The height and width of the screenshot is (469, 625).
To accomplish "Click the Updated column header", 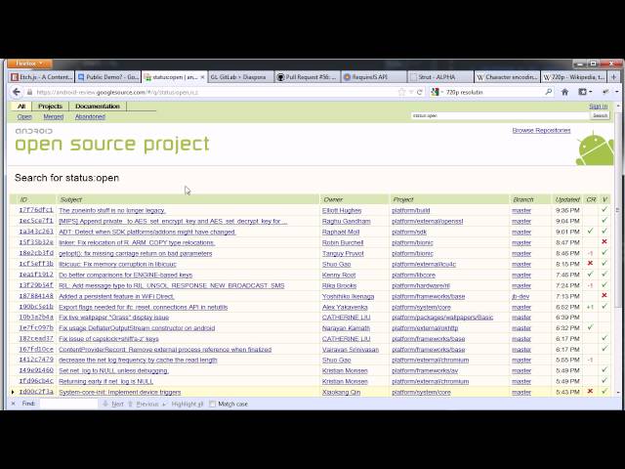I will pos(567,199).
